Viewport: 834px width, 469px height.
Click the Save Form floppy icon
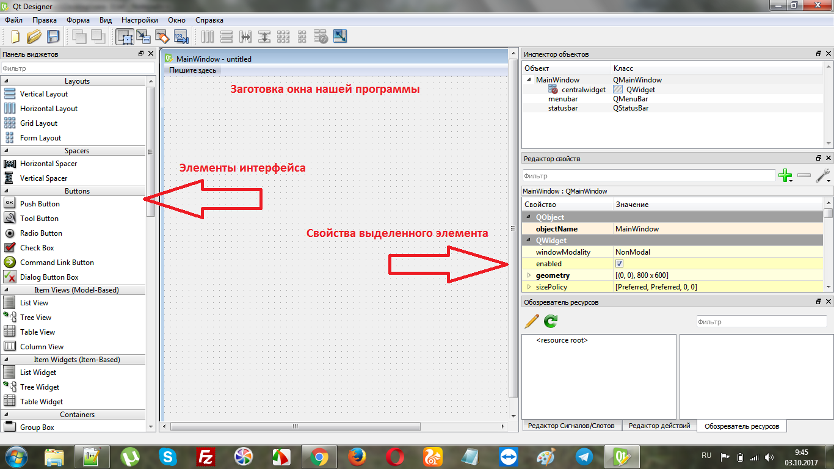pos(53,37)
